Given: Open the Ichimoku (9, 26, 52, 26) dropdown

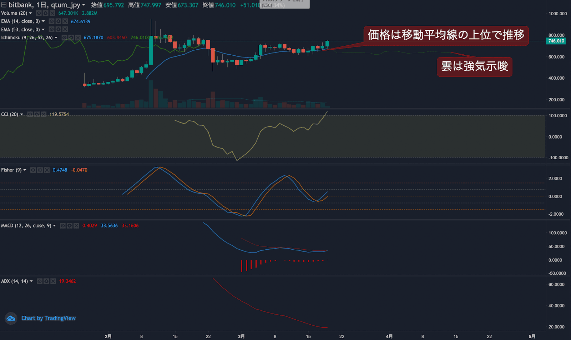Looking at the screenshot, I should pos(56,37).
